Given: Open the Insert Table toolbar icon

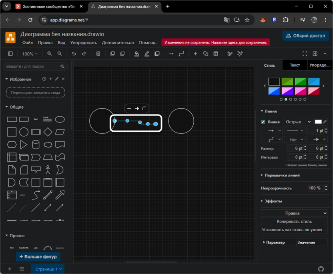Looking at the screenshot, I should (216, 54).
